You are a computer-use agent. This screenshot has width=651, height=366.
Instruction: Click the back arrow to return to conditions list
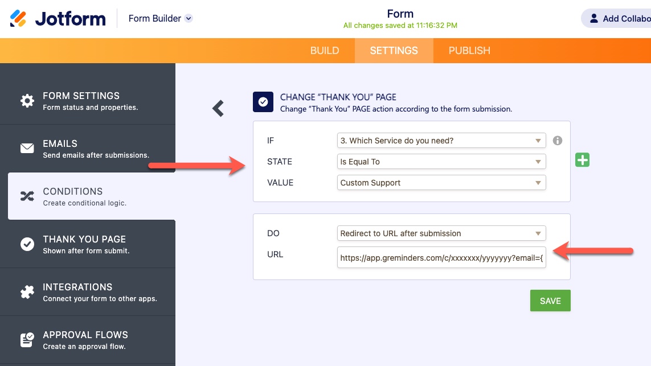(x=218, y=108)
